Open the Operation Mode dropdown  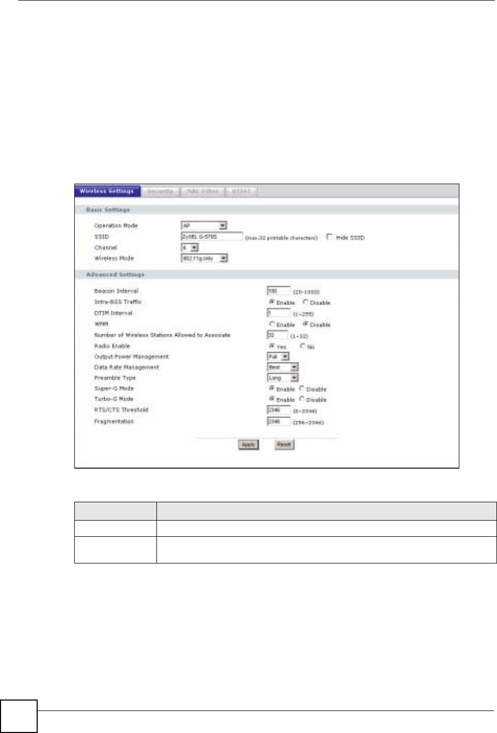pyautogui.click(x=204, y=225)
